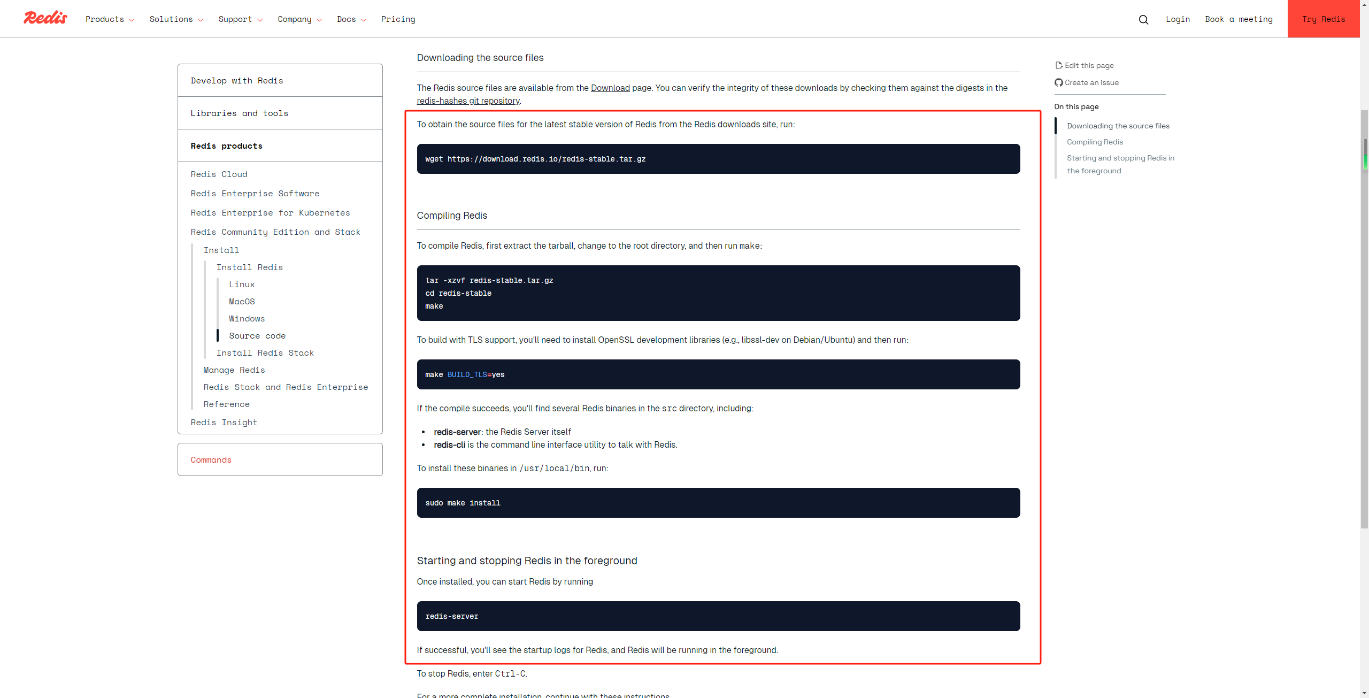Go to the Pricing page
1369x698 pixels.
pyautogui.click(x=398, y=19)
